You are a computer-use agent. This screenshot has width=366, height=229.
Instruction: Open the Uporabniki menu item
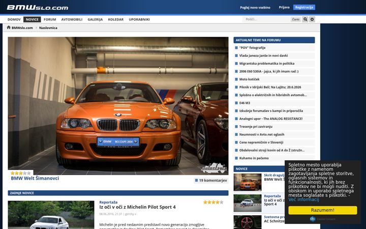click(x=139, y=19)
